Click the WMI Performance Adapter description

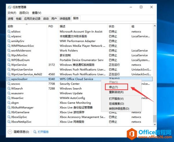click(77, 41)
